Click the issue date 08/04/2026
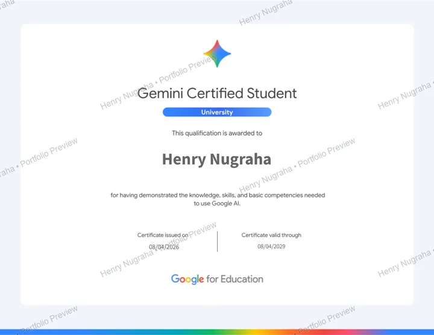434x335 pixels. [x=164, y=247]
